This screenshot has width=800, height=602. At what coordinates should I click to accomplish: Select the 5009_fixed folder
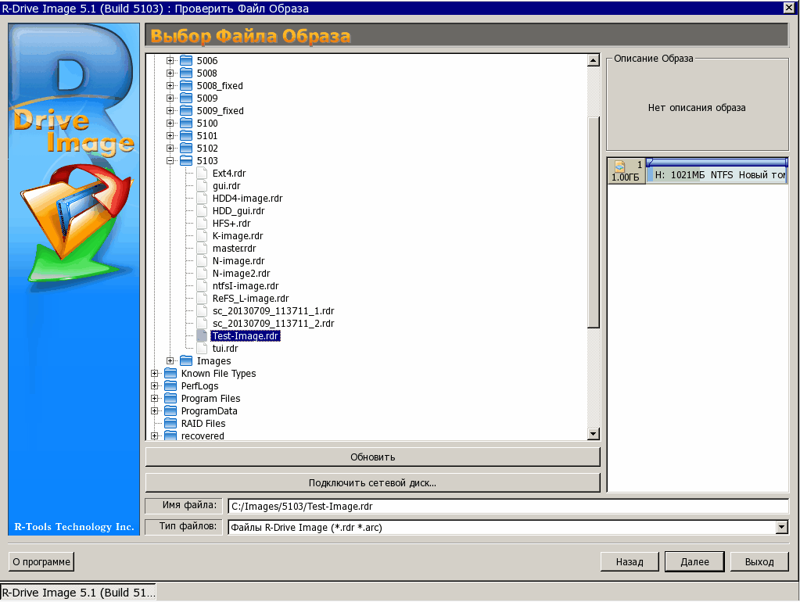click(220, 111)
